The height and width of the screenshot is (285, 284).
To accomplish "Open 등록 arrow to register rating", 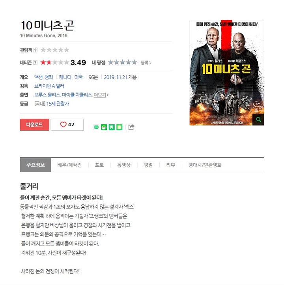I will (x=146, y=63).
